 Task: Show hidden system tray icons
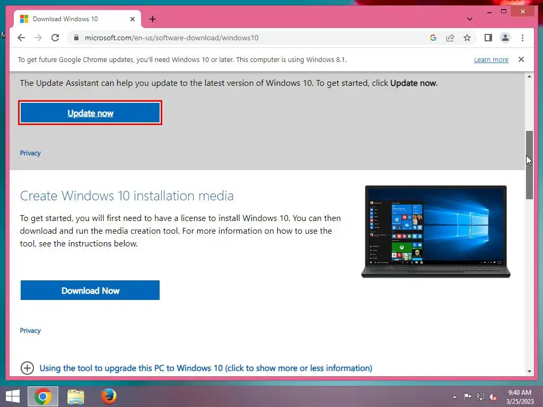[x=454, y=397]
